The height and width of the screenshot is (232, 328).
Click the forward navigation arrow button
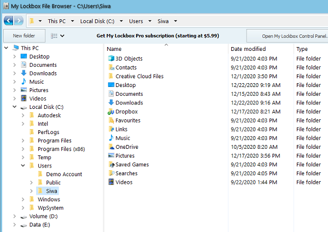point(19,21)
